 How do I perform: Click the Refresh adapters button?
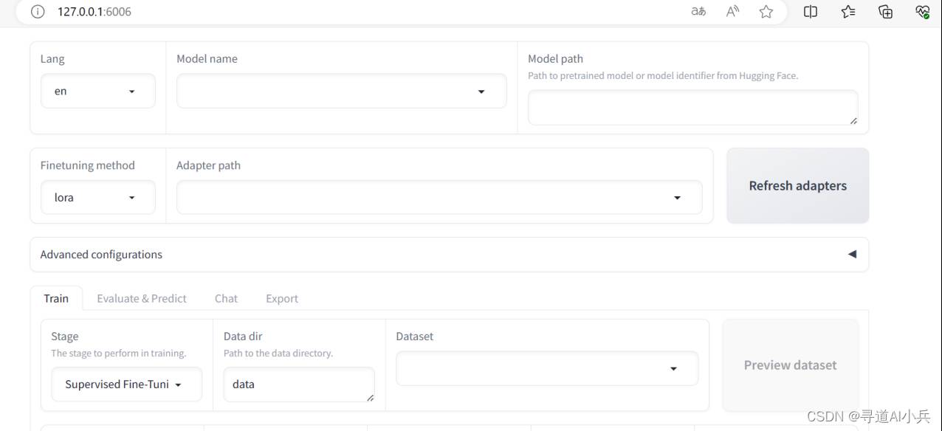tap(797, 185)
